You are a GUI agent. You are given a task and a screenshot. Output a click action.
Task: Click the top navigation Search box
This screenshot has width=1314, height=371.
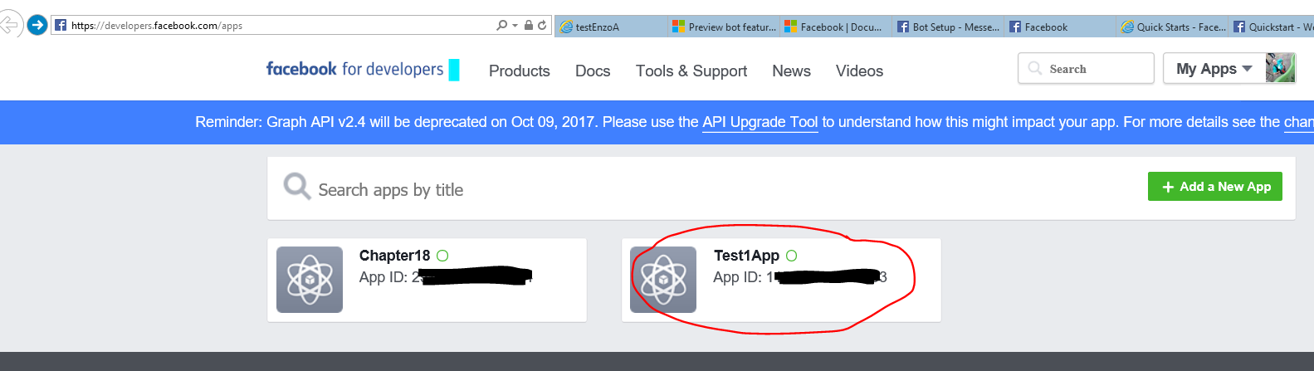pos(1086,69)
